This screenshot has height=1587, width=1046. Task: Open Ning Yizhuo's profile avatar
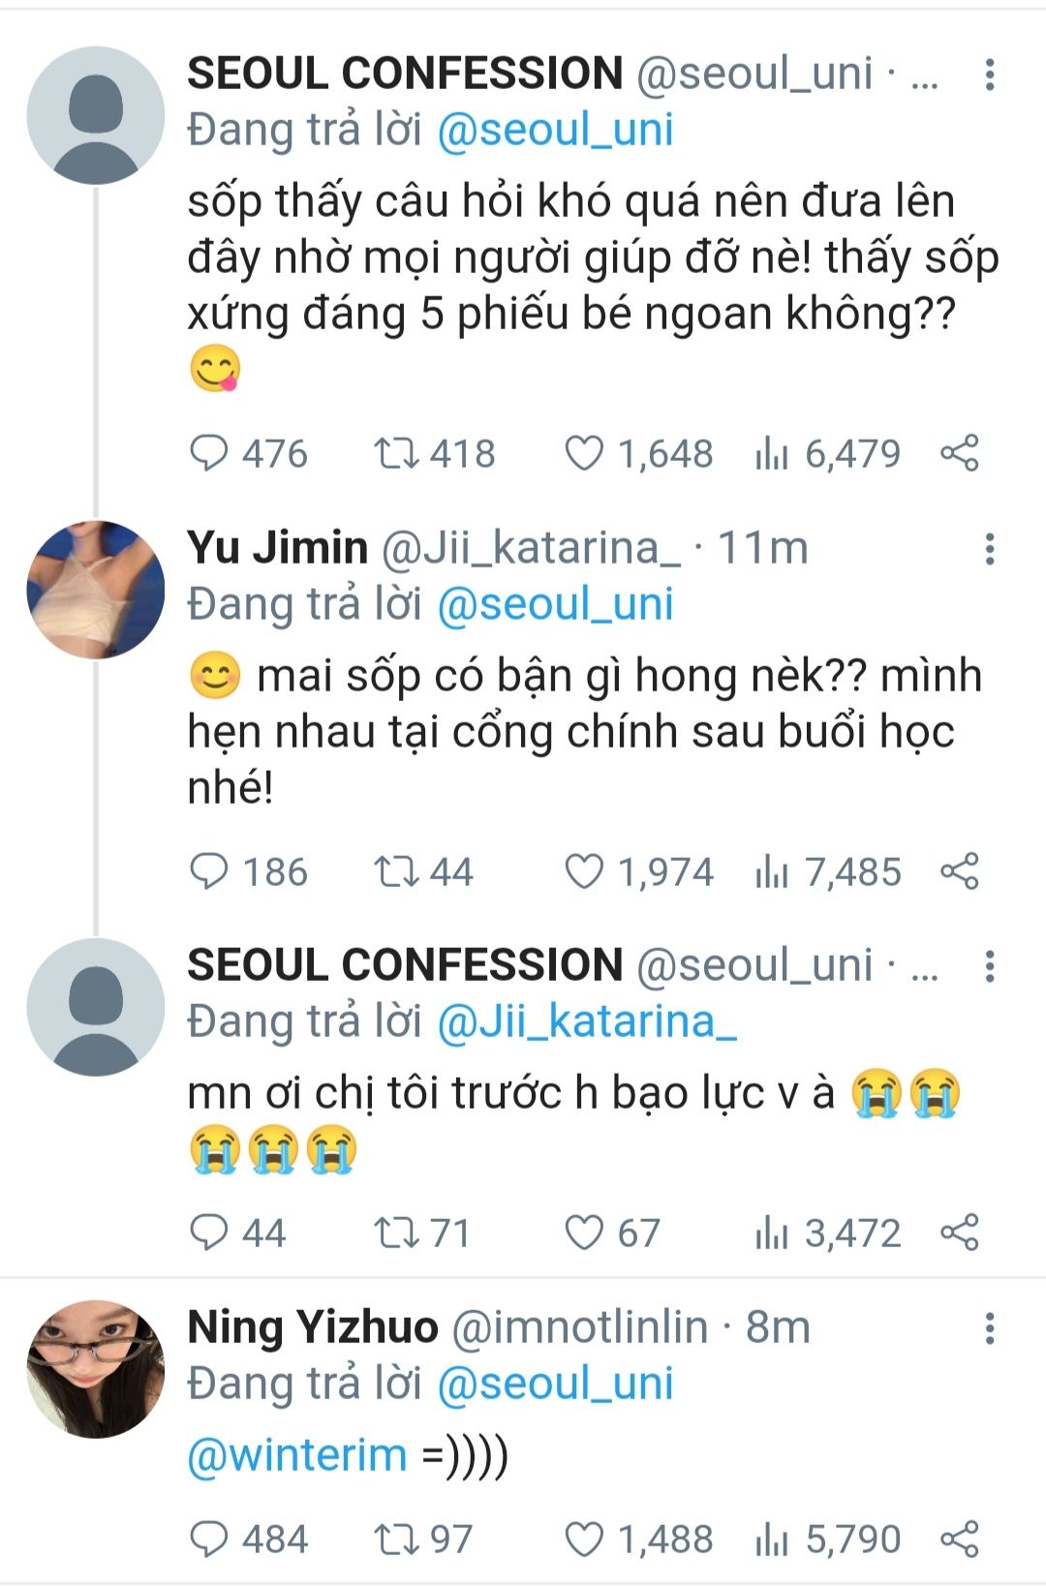click(95, 1369)
